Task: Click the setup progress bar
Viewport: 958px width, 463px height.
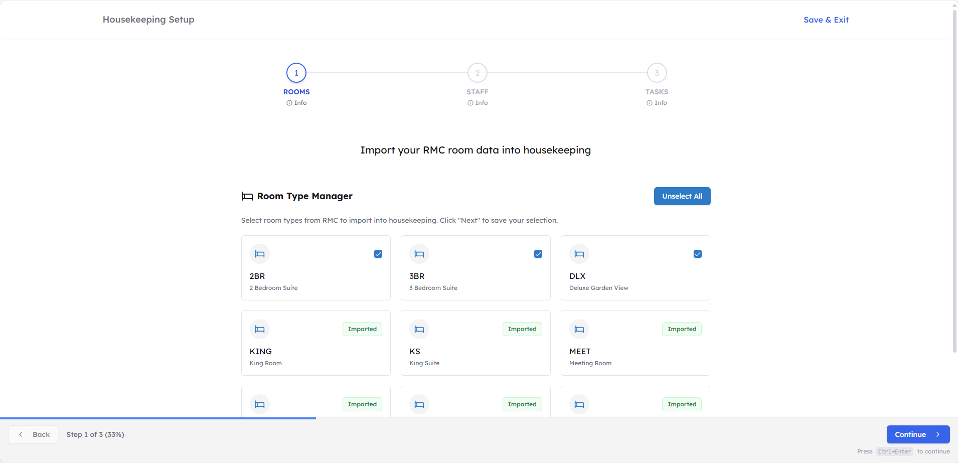Action: 158,418
